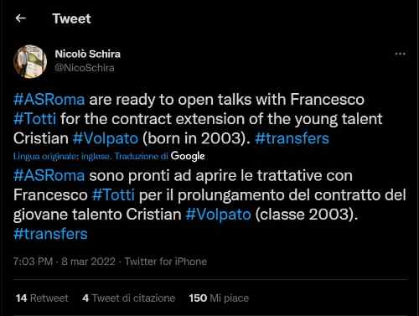The image size is (419, 316).
Task: Open #transfers hashtag after born in 2003
Action: 292,138
